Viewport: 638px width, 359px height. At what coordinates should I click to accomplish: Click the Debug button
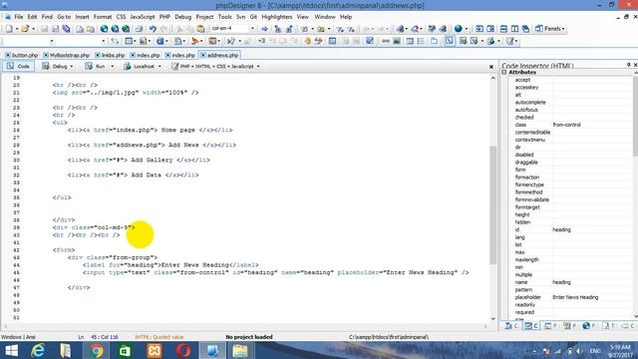(56, 66)
